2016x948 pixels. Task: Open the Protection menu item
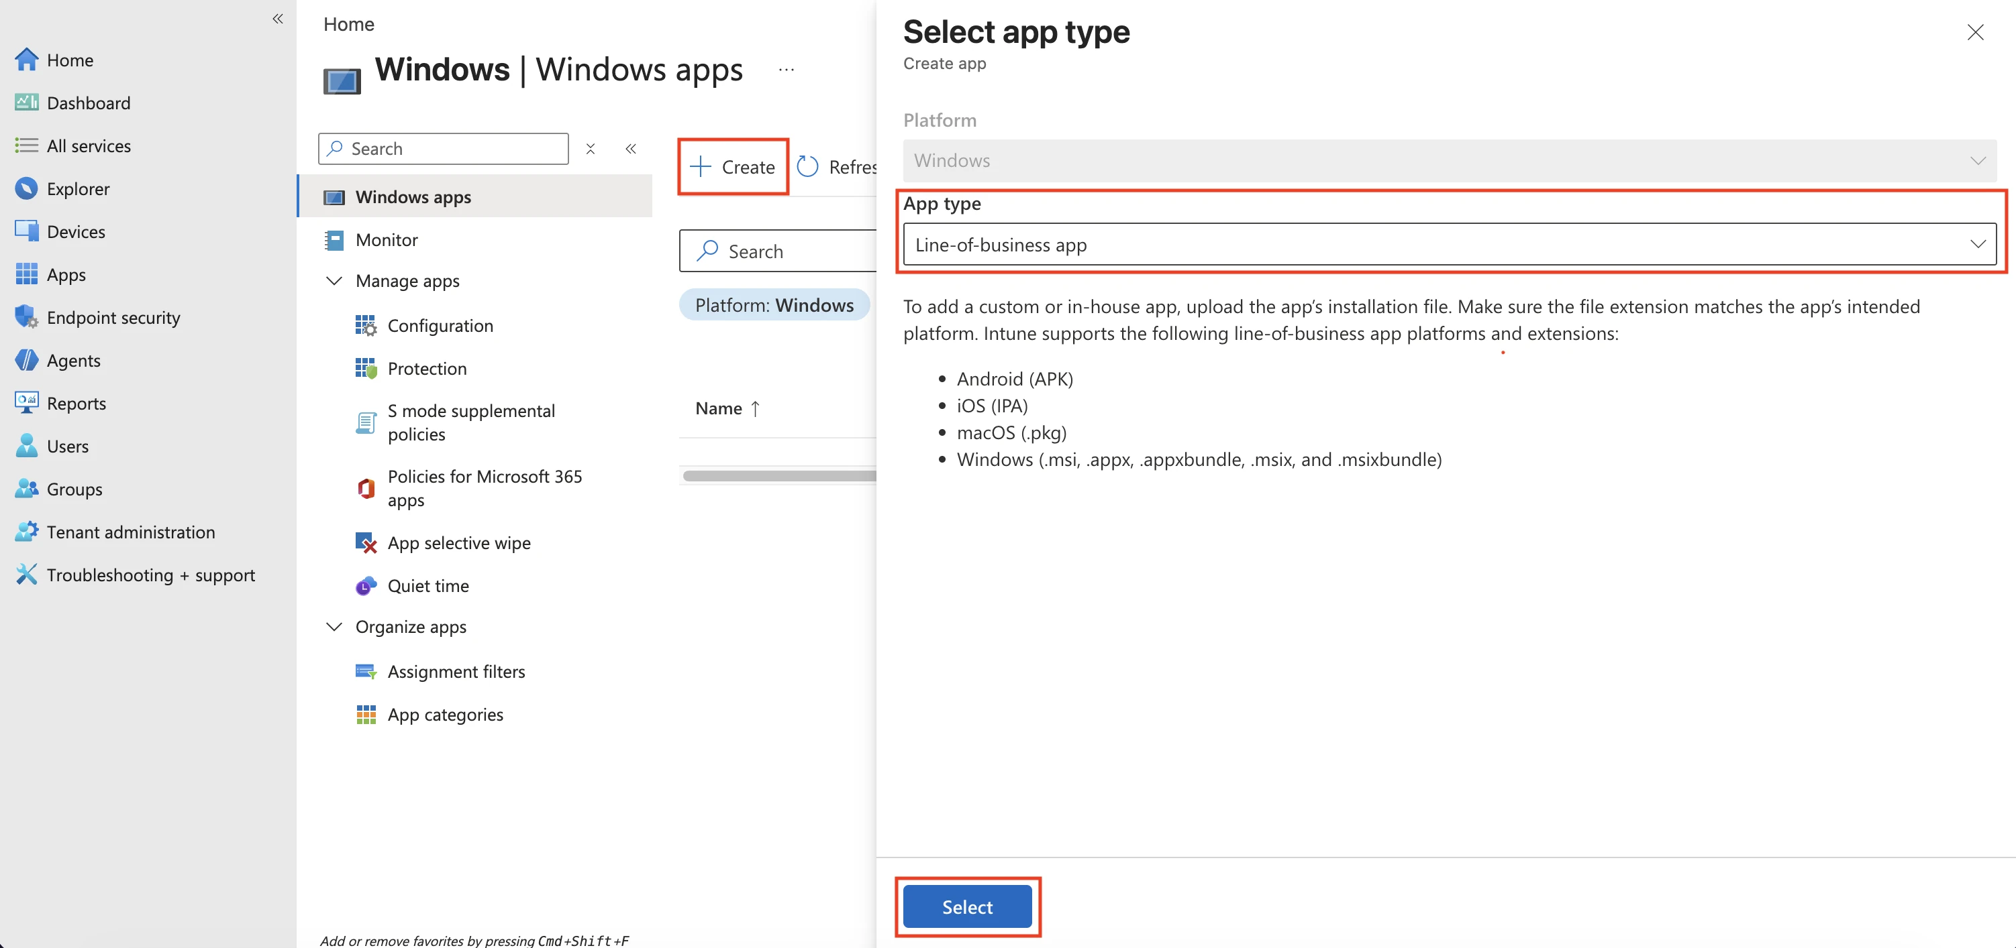(x=427, y=368)
